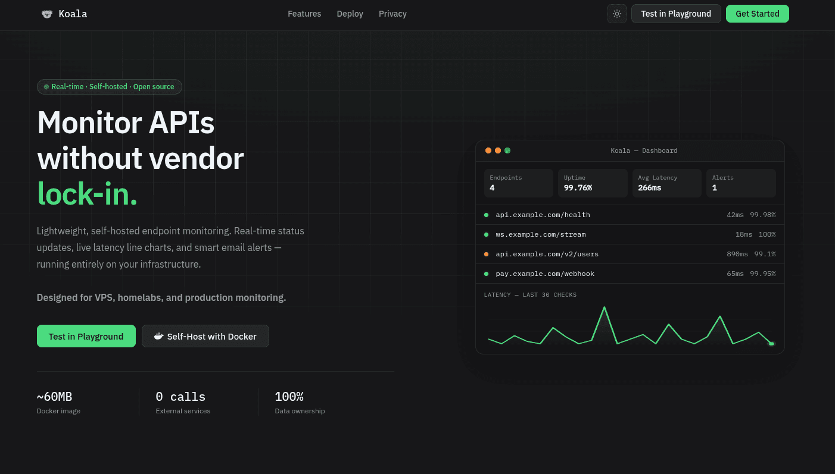Click the green window dot in Dashboard
The image size is (835, 474).
[x=507, y=150]
